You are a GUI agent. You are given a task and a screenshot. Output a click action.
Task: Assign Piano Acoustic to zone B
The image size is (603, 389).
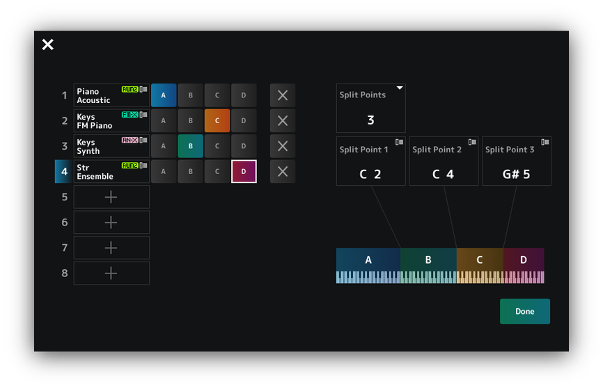(x=190, y=95)
